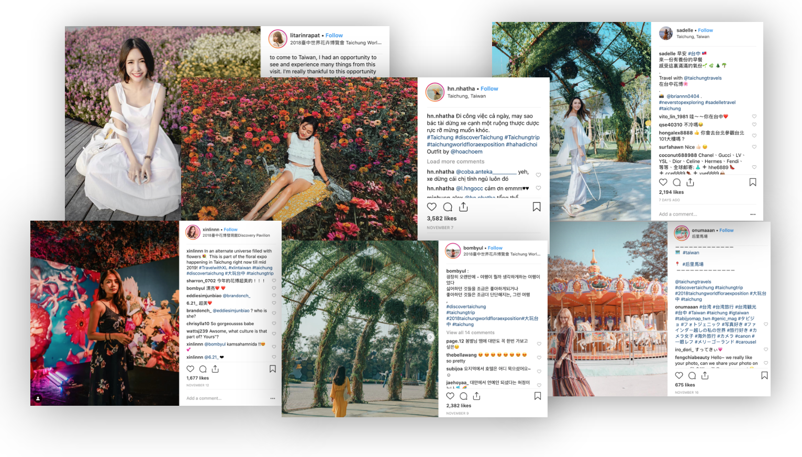Like the onumaaan post
The image size is (802, 457).
(x=679, y=375)
